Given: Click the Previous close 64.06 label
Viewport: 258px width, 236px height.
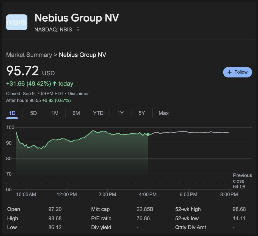Looking at the screenshot, I should [x=242, y=181].
